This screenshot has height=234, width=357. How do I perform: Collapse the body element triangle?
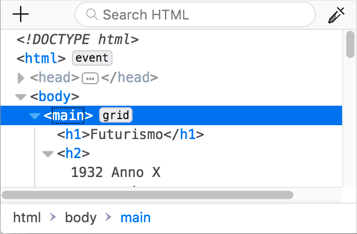click(x=21, y=96)
